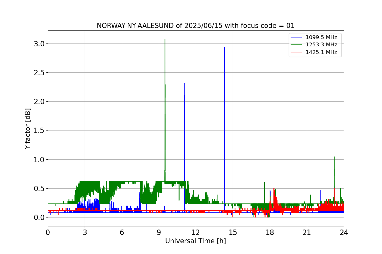382x254 pixels.
Task: Click the x-axis tick label 3
Action: point(85,232)
